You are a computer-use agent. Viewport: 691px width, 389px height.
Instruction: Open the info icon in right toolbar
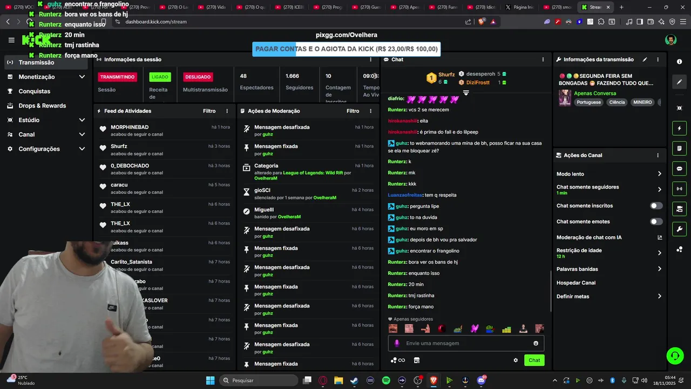click(x=679, y=62)
